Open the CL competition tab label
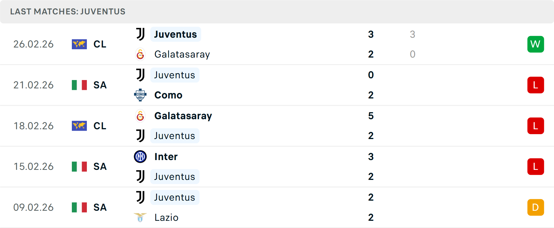Viewport: 554px width, 228px height. tap(100, 44)
